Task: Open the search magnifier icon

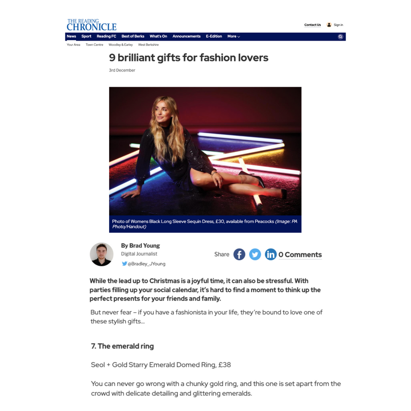Action: [x=340, y=37]
